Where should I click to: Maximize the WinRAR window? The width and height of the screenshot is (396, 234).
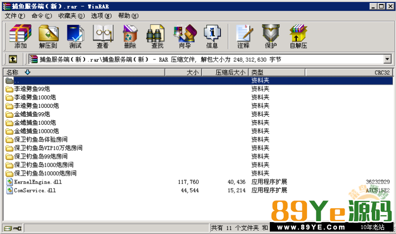(x=382, y=6)
